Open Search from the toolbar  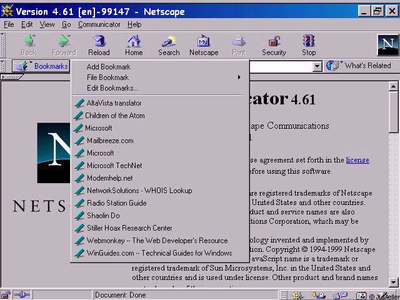[168, 45]
